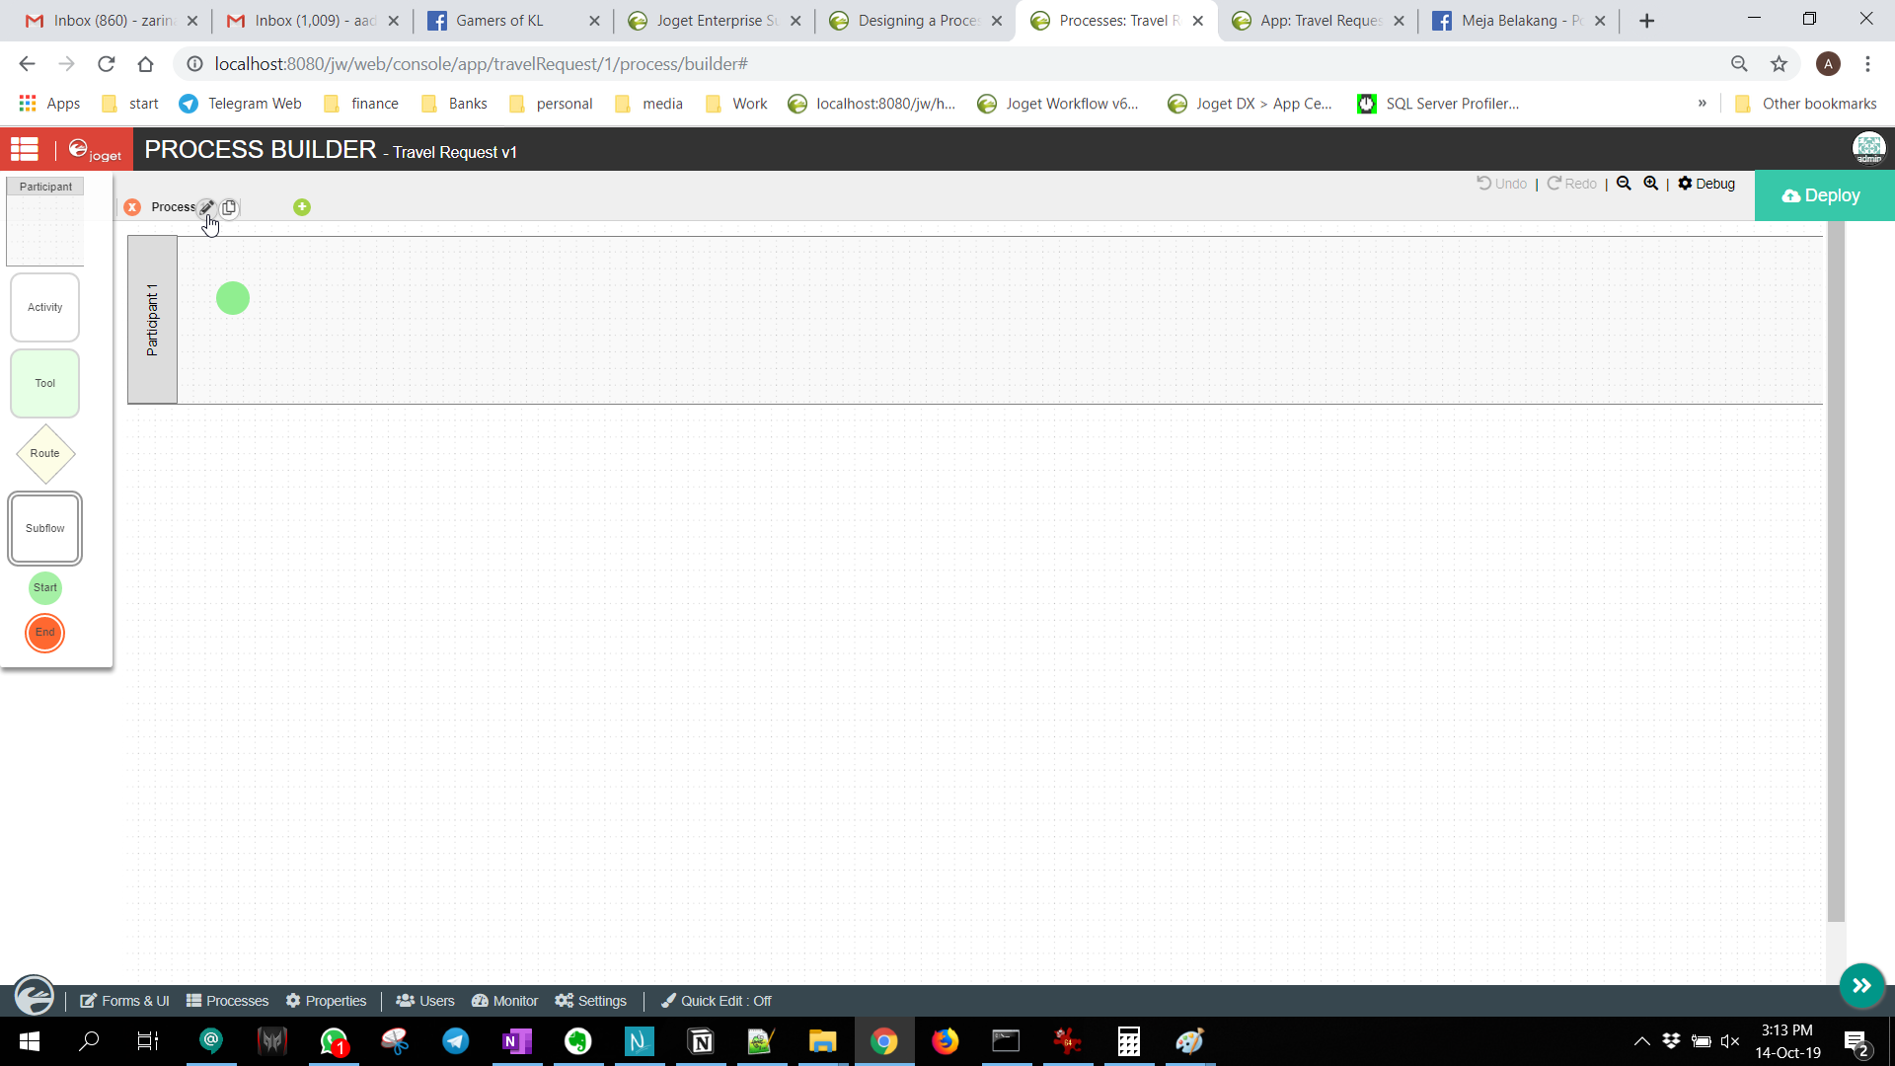Viewport: 1895px width, 1066px height.
Task: Select the Subflow palette element
Action: pyautogui.click(x=45, y=528)
